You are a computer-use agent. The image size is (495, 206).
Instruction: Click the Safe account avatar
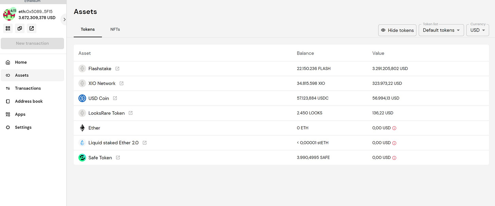(x=9, y=14)
